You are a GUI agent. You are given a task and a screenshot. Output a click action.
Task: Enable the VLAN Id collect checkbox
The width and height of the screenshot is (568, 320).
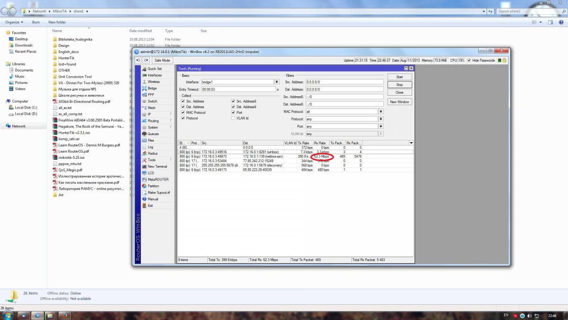[233, 118]
